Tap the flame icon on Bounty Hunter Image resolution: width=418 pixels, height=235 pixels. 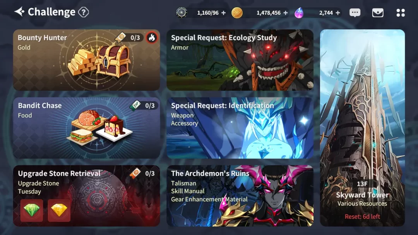152,37
